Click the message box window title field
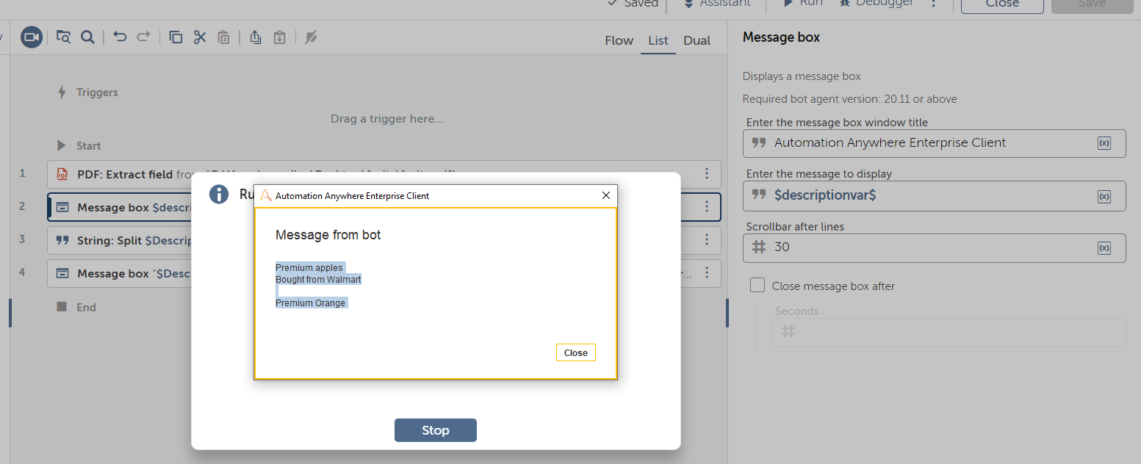 pyautogui.click(x=934, y=143)
